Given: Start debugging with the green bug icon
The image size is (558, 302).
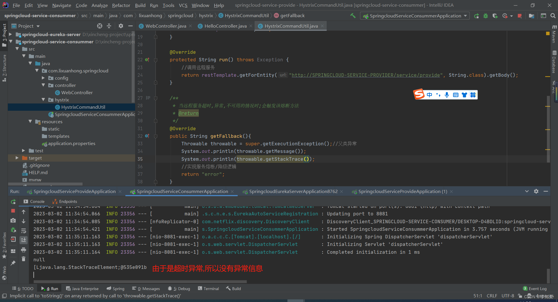Looking at the screenshot, I should tap(486, 16).
